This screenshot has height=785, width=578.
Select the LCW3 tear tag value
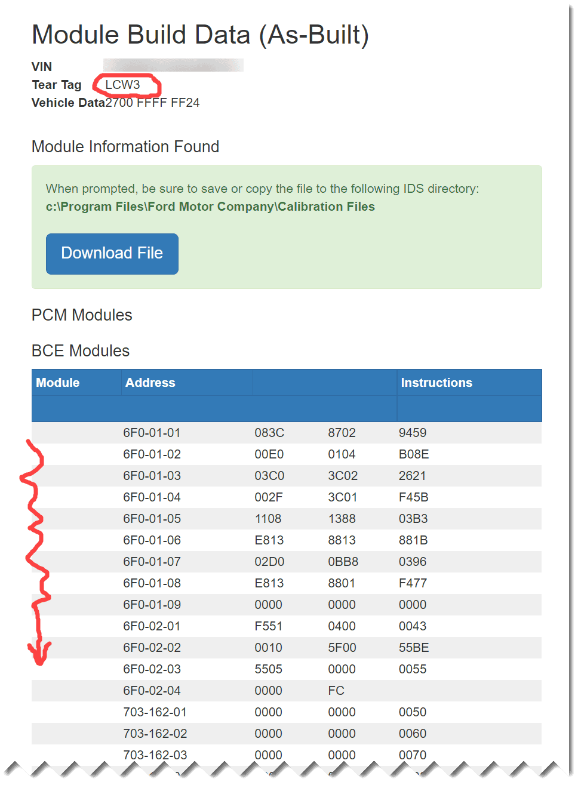tap(122, 85)
